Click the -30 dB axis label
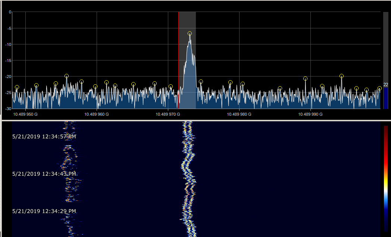This screenshot has width=391, height=237. 9,109
